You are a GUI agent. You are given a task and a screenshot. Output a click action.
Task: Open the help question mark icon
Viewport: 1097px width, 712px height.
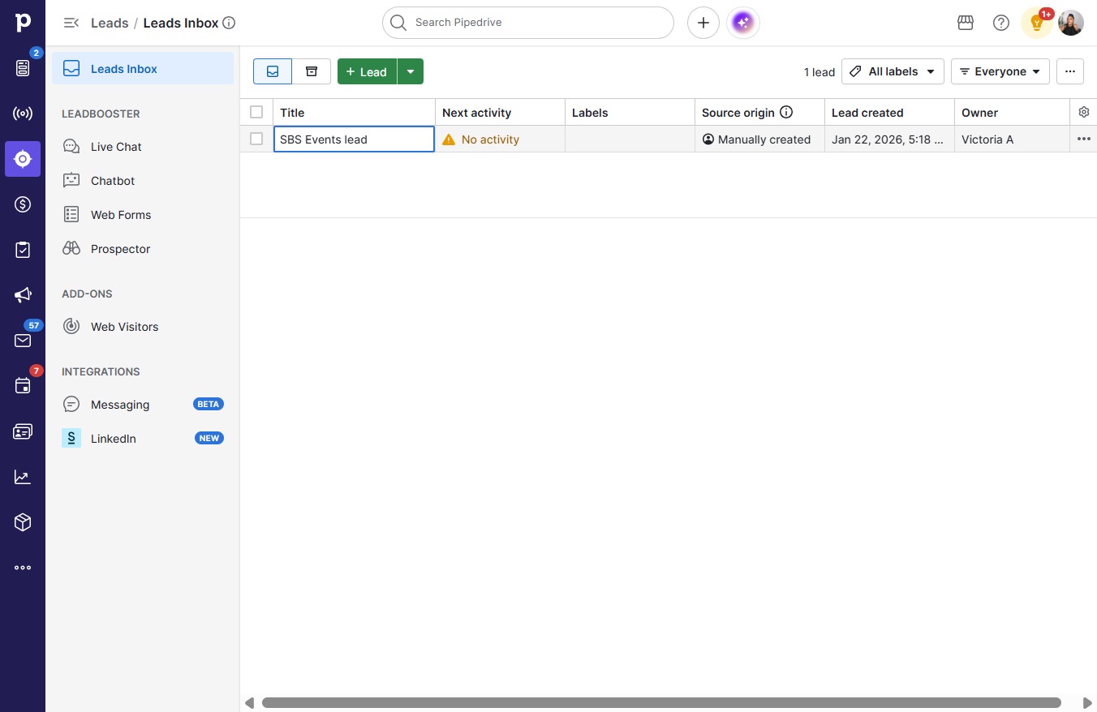[x=1001, y=23]
